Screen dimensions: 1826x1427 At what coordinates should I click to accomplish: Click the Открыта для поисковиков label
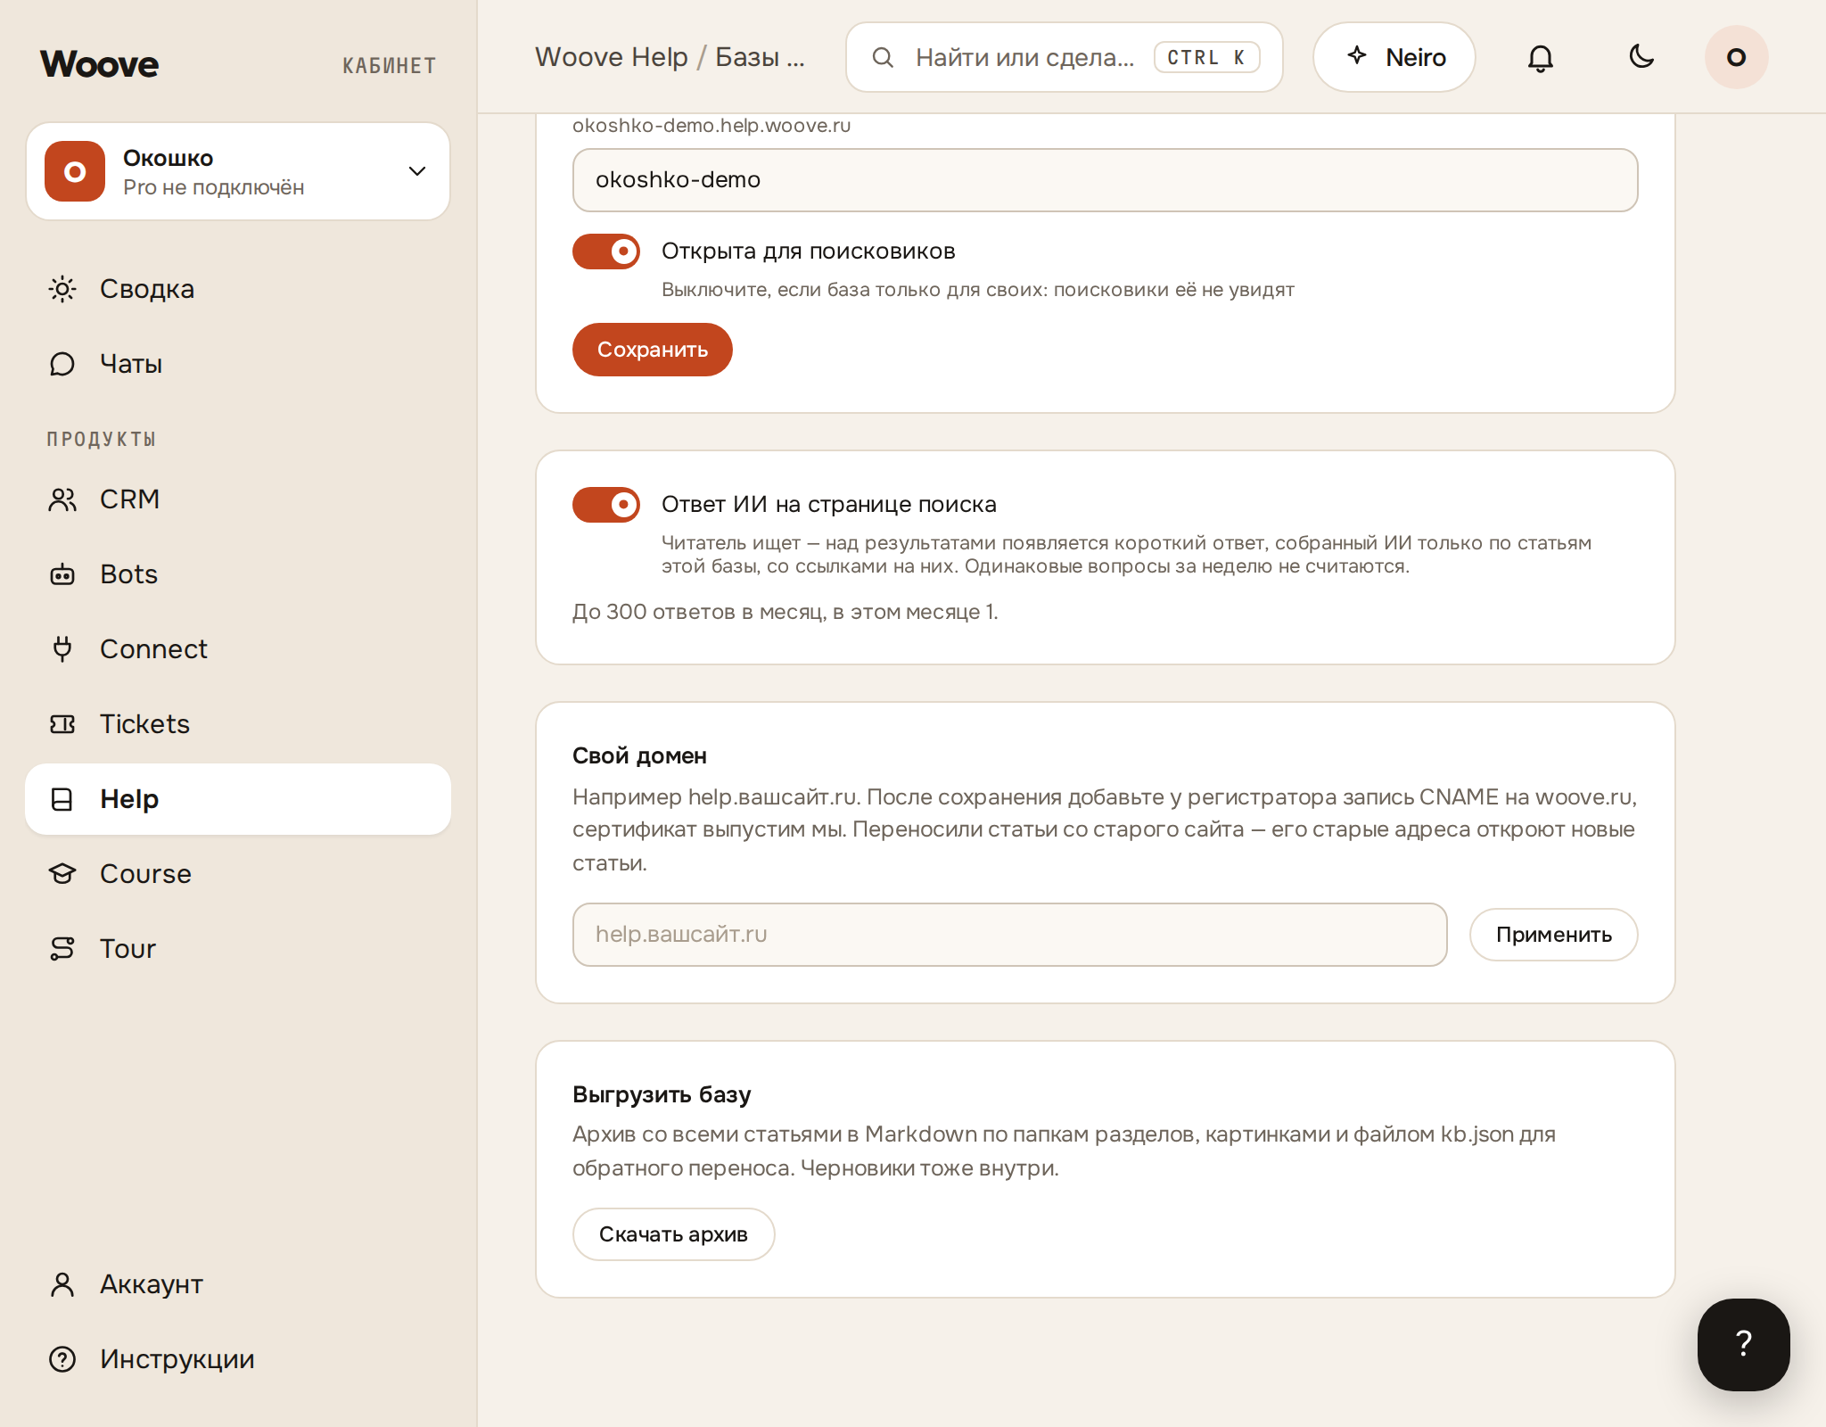808,252
